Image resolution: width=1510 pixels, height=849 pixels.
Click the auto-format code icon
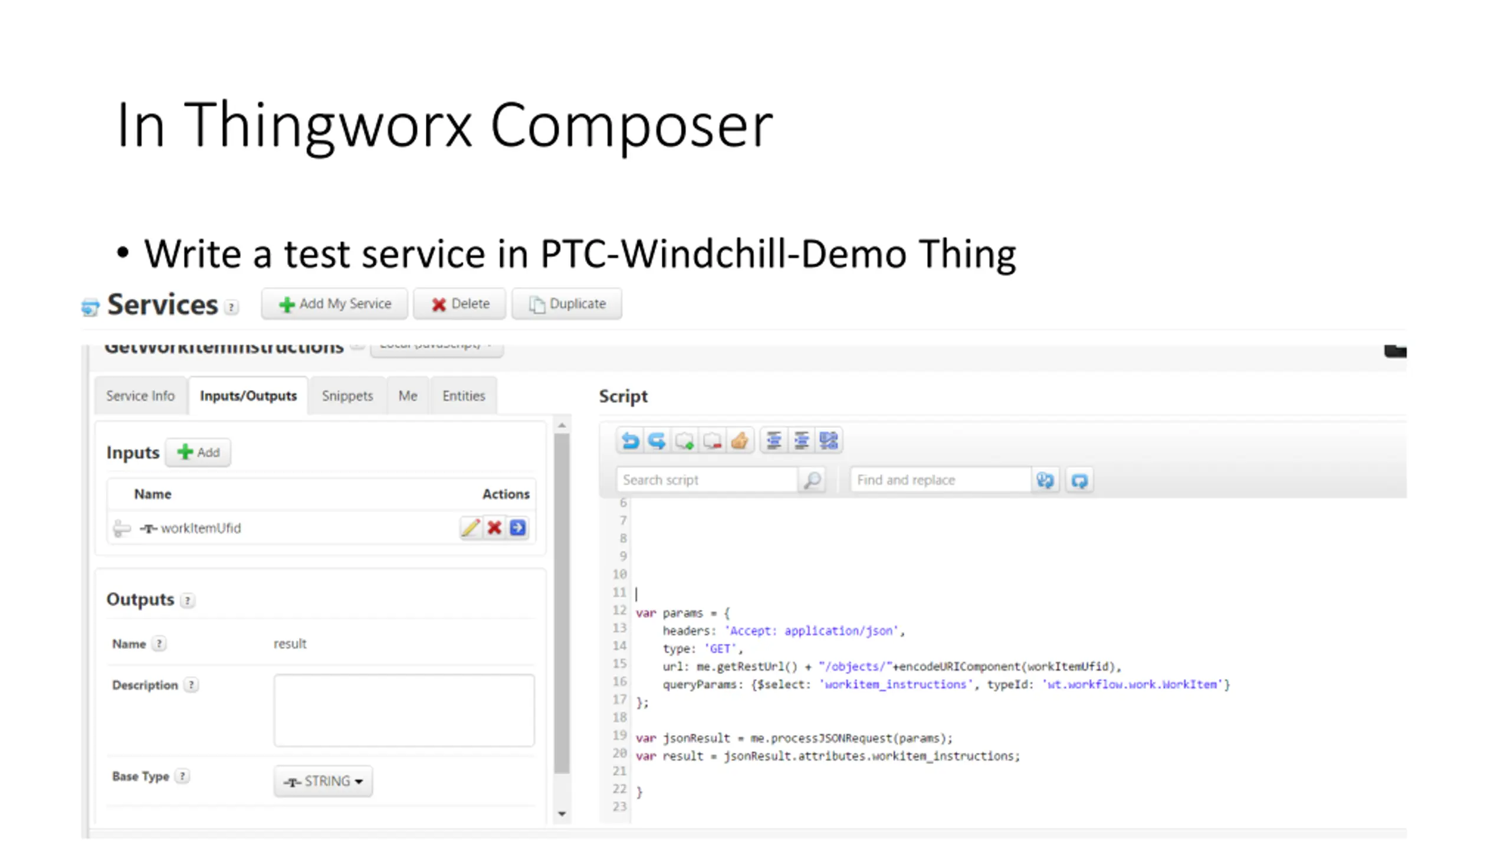pos(829,440)
